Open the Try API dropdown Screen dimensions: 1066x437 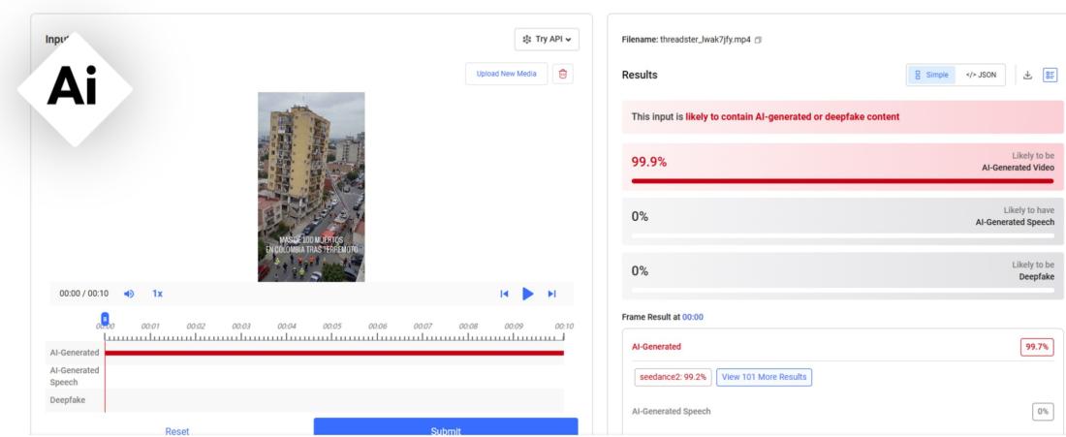pos(547,40)
